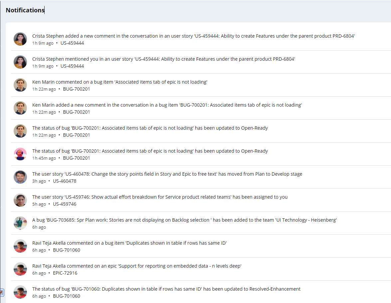Open the 'Duplicates shown in table' bug comment notification
Image resolution: width=391 pixels, height=303 pixels.
click(x=129, y=243)
